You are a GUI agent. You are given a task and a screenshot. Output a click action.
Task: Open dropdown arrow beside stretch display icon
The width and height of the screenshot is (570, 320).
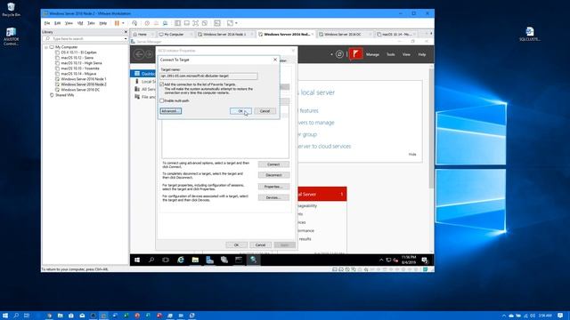coord(236,23)
